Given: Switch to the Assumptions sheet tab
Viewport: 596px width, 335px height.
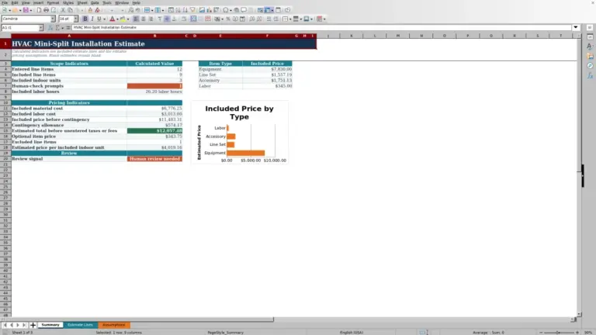Looking at the screenshot, I should (x=113, y=325).
